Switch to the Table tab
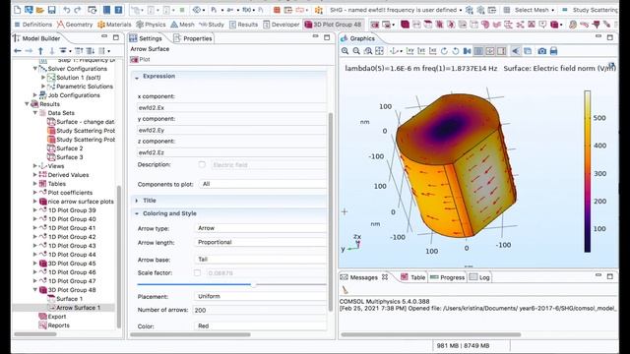 coord(413,277)
